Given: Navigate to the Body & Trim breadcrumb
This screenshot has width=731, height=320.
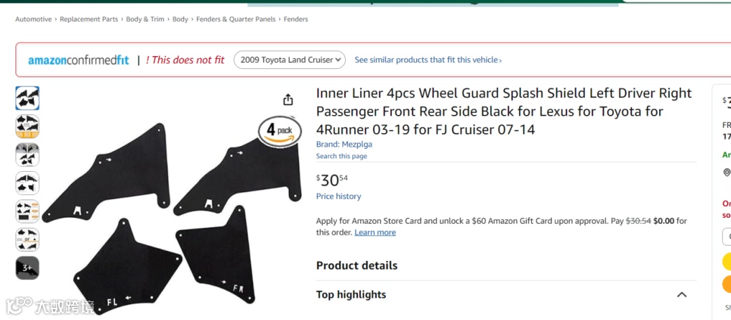Looking at the screenshot, I should coord(145,19).
